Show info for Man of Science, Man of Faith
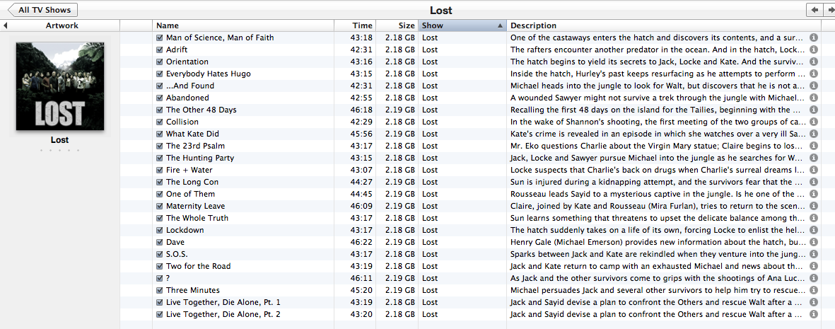The width and height of the screenshot is (835, 329). pos(813,38)
